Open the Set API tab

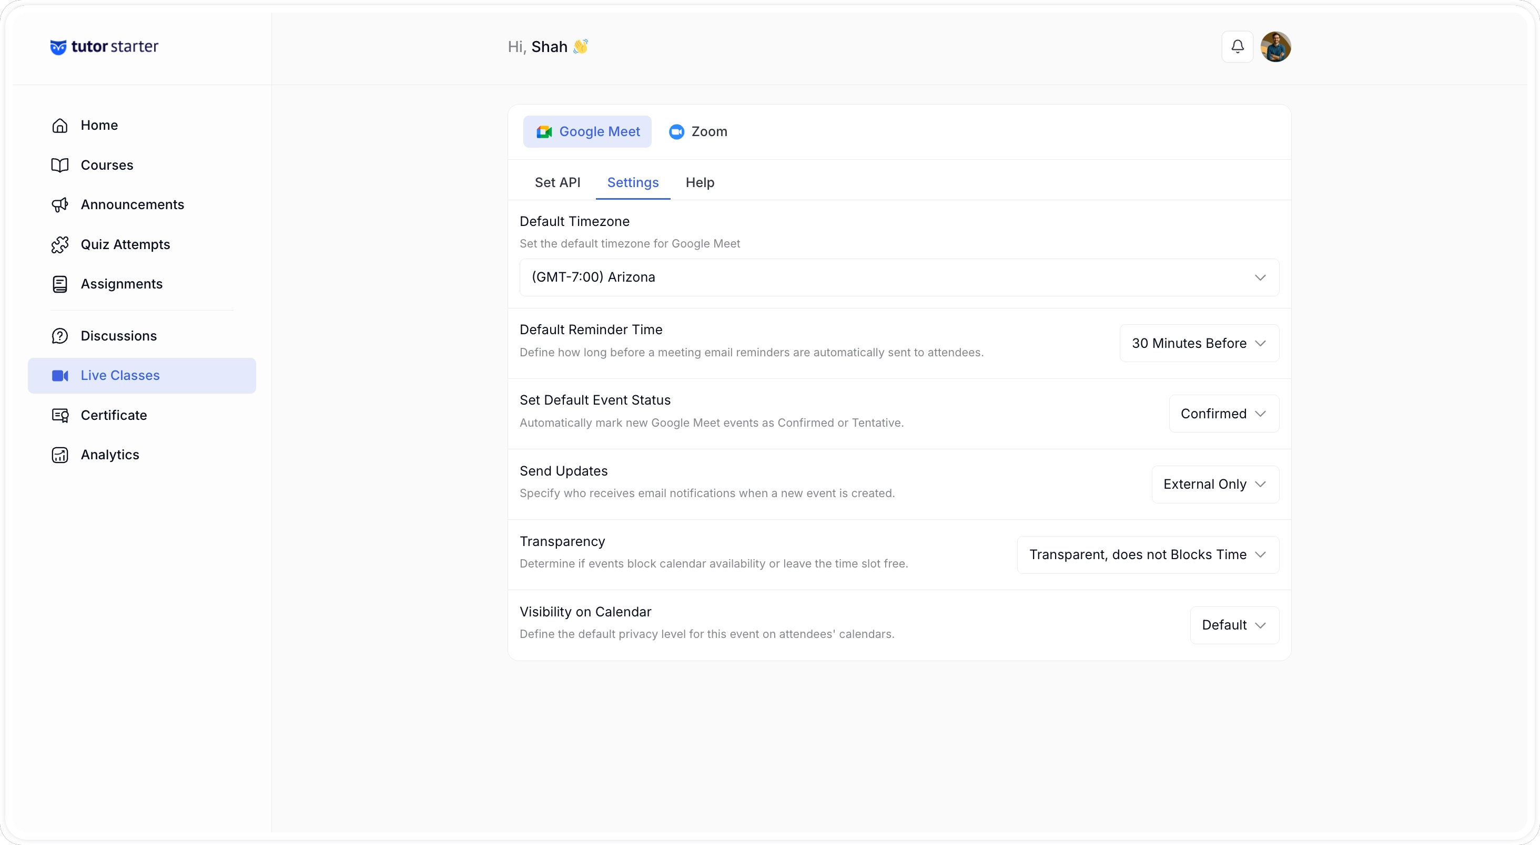[557, 183]
